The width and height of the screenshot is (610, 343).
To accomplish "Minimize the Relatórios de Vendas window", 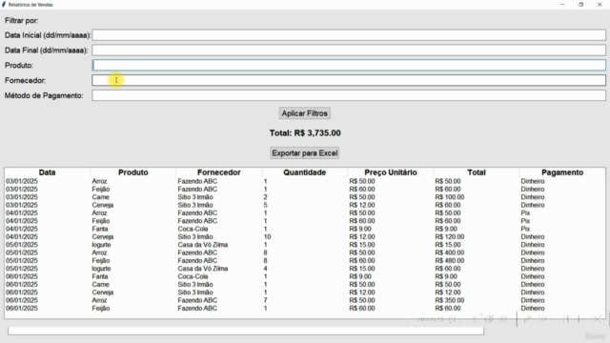I will [x=562, y=5].
